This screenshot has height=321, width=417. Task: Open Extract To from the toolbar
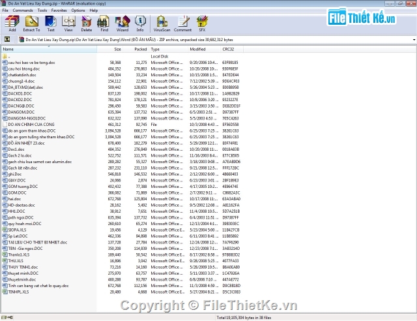point(31,23)
